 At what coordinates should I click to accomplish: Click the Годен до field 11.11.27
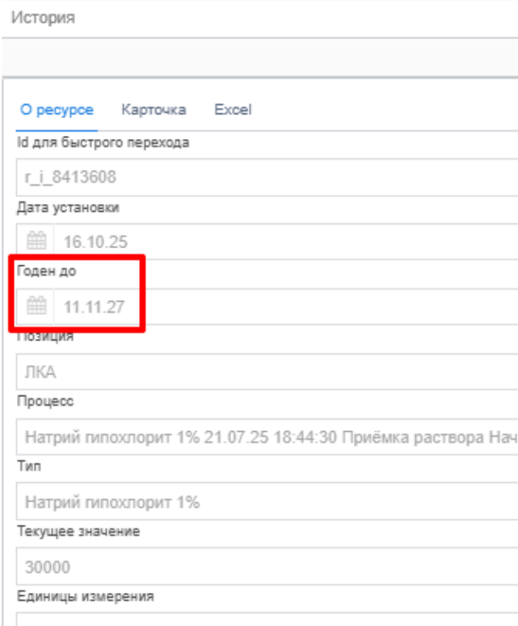(x=286, y=307)
